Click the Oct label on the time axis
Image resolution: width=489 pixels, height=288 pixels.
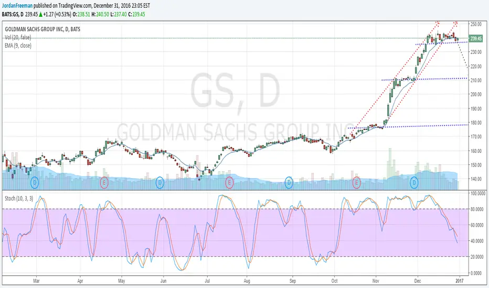pos(334,281)
